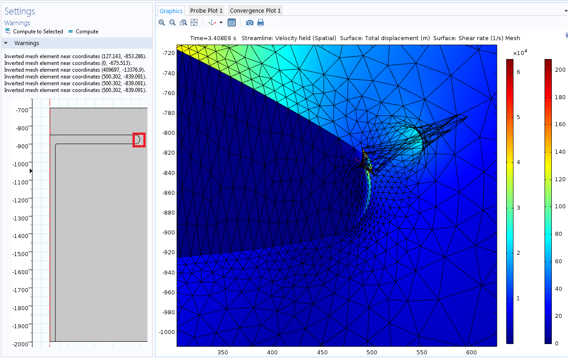Collapse the Warnings section
The height and width of the screenshot is (358, 568).
click(6, 43)
